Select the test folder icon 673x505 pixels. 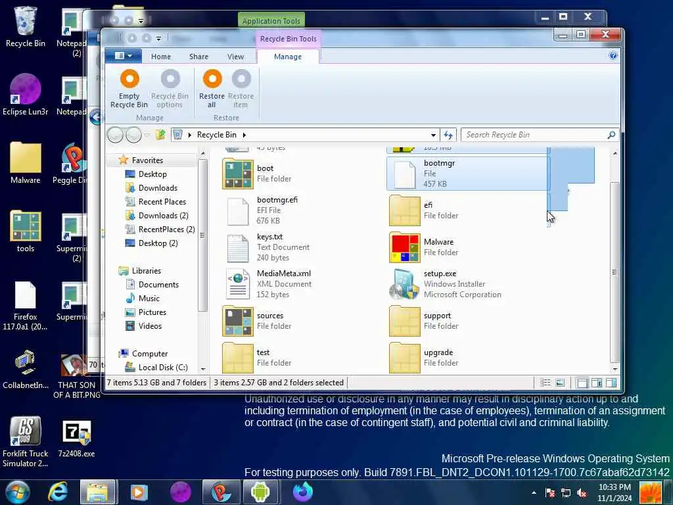click(238, 358)
